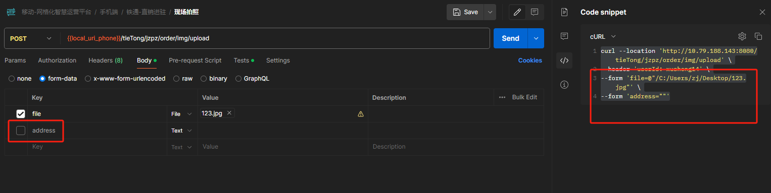Check the address row checkbox
The width and height of the screenshot is (771, 193).
(21, 131)
